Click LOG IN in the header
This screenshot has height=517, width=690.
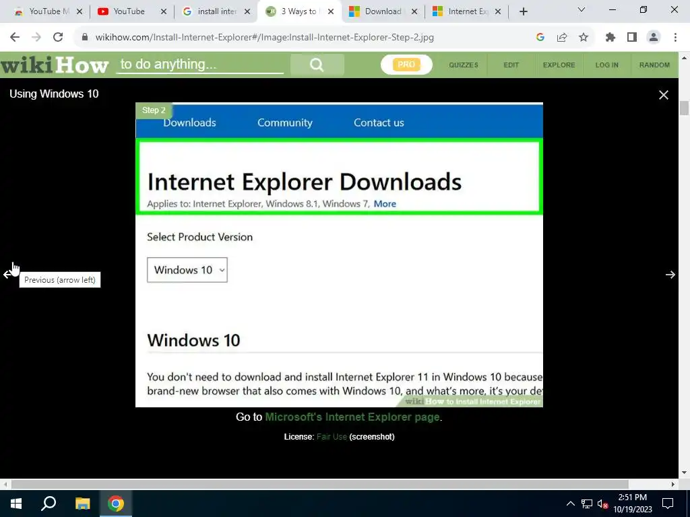607,65
